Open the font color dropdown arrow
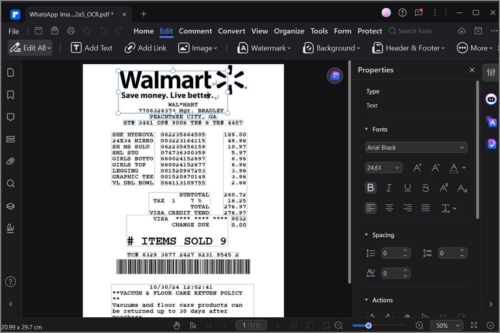The width and height of the screenshot is (500, 333). click(x=464, y=167)
